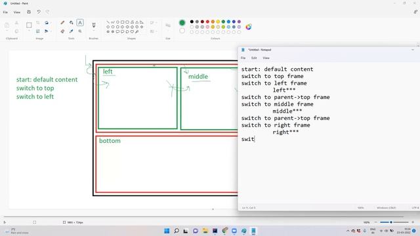The image size is (420, 236).
Task: Click Notepad text 'start: default content'
Action: pos(277,69)
